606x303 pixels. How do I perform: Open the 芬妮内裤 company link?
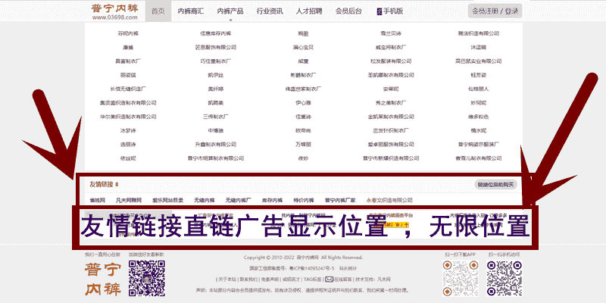pyautogui.click(x=108, y=34)
